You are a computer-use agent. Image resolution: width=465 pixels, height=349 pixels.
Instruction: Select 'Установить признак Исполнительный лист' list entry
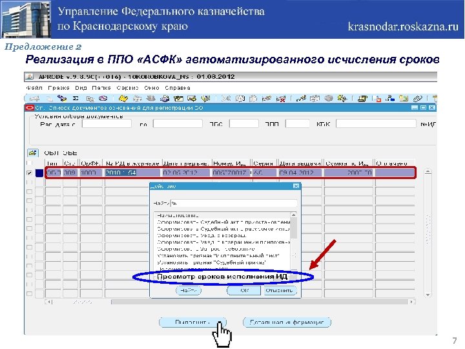[218, 255]
